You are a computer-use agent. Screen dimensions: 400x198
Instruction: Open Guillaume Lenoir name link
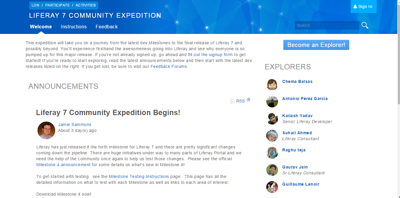click(301, 184)
